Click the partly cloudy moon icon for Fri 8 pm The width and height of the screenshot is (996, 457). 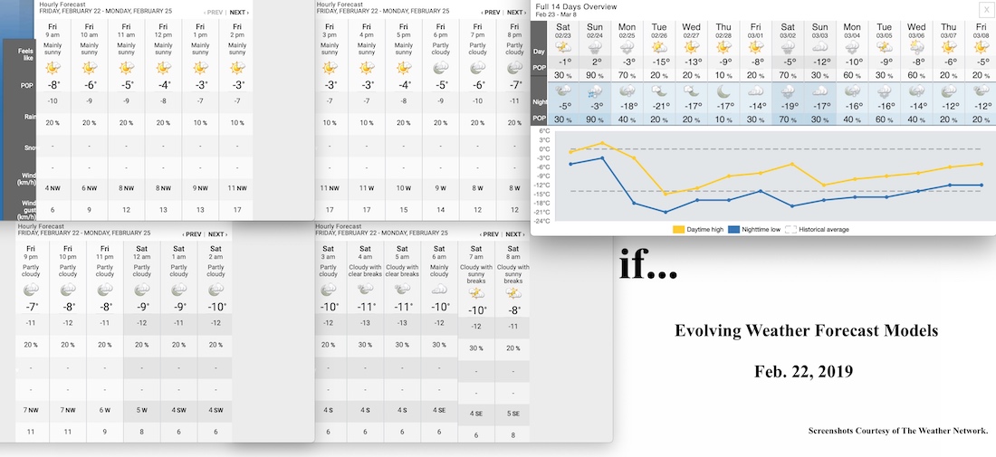click(515, 67)
